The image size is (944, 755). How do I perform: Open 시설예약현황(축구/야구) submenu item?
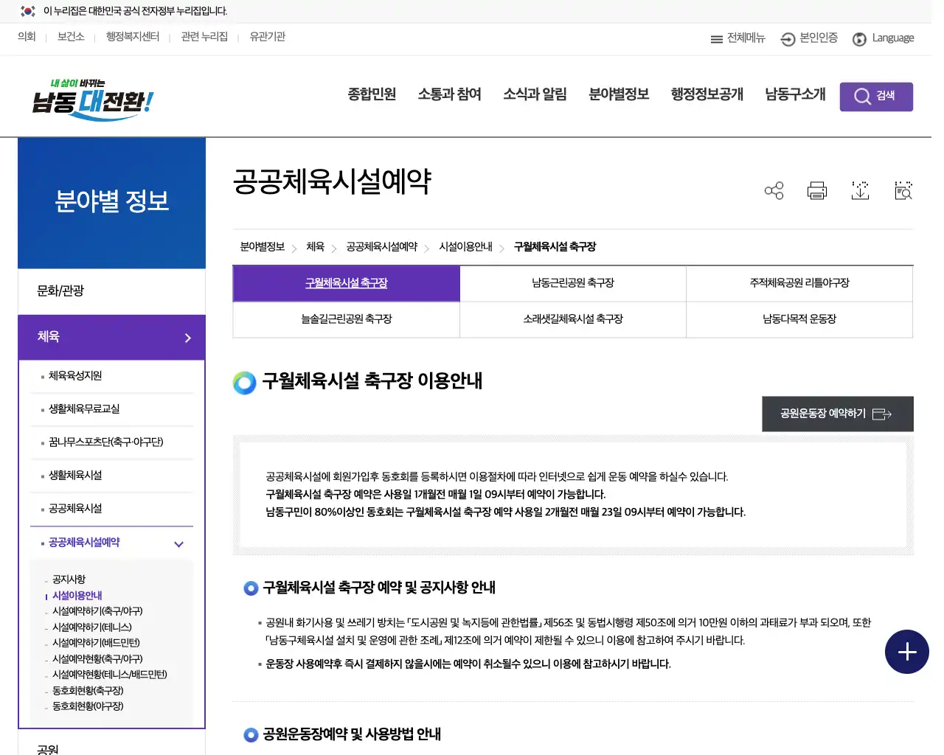[x=97, y=659]
